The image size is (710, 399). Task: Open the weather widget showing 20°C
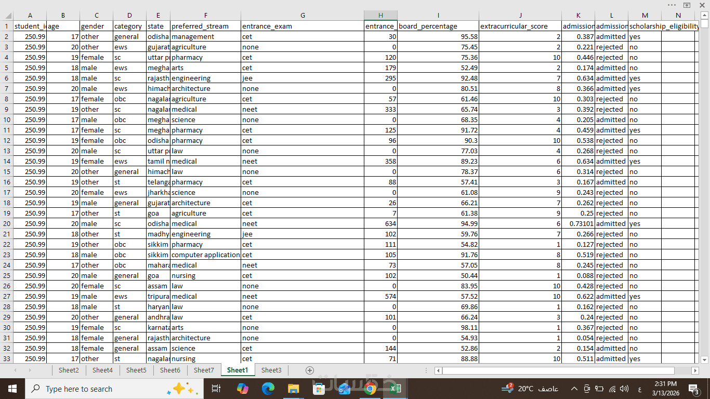(530, 389)
